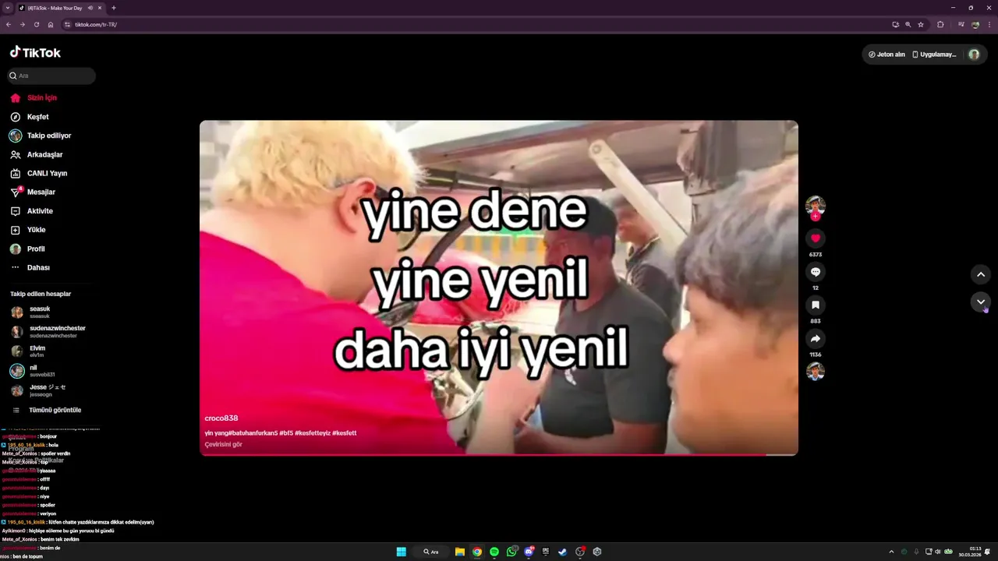Viewport: 998px width, 561px height.
Task: Bookmark the video to favorites
Action: coord(816,305)
